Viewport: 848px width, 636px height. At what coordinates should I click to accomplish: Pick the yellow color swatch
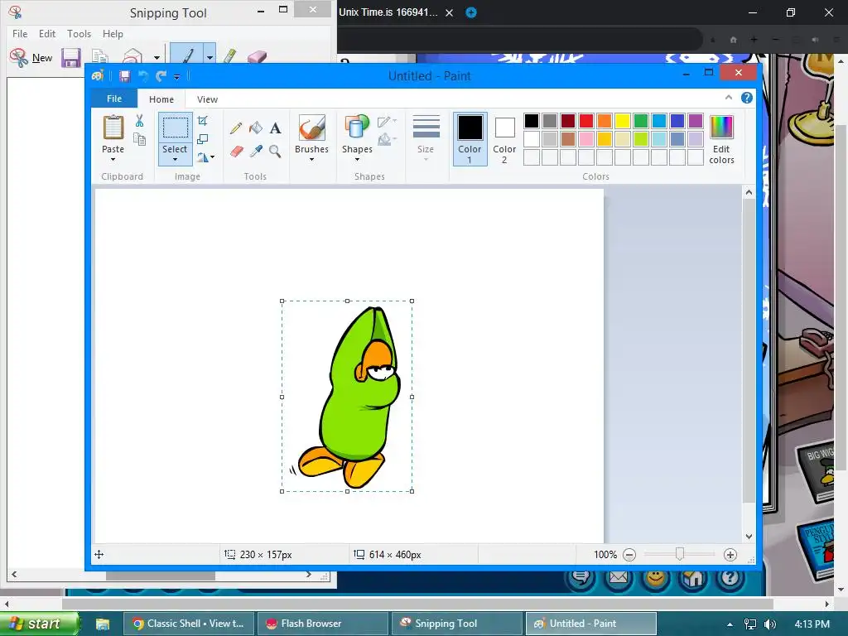coord(623,121)
